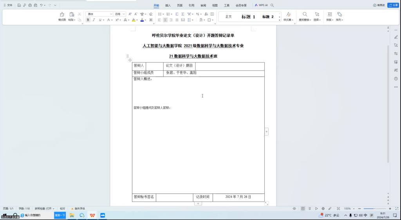
Task: Expand the font size dropdown (四号)
Action: pyautogui.click(x=124, y=14)
